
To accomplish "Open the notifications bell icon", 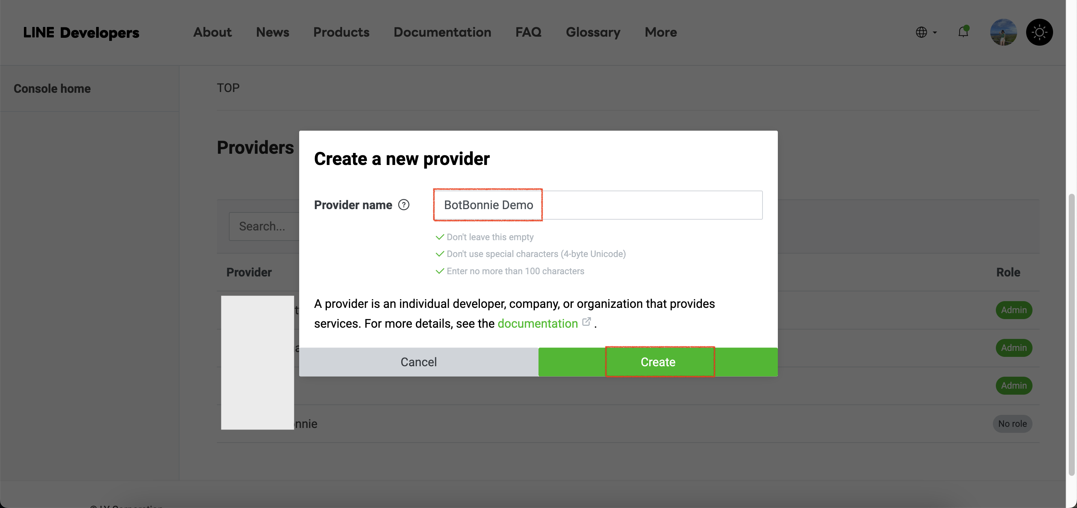I will pos(963,32).
